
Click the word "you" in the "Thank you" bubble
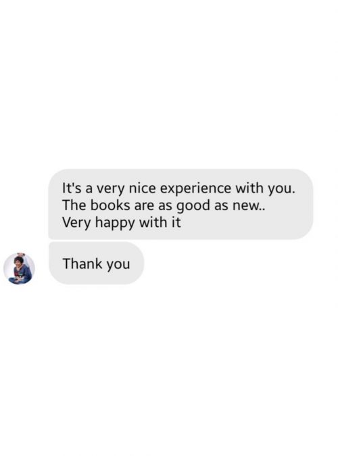coord(118,265)
